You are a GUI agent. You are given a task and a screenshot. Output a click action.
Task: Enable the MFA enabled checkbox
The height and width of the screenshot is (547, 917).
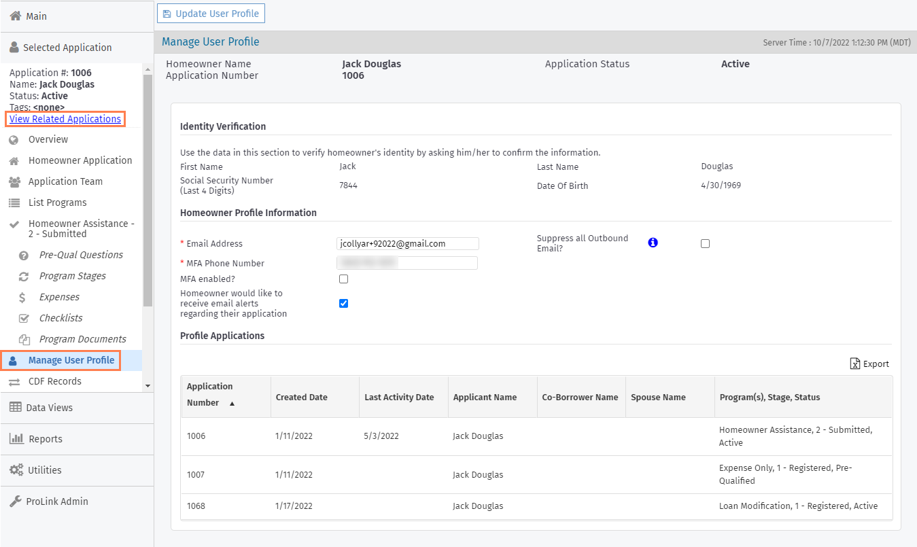point(343,279)
